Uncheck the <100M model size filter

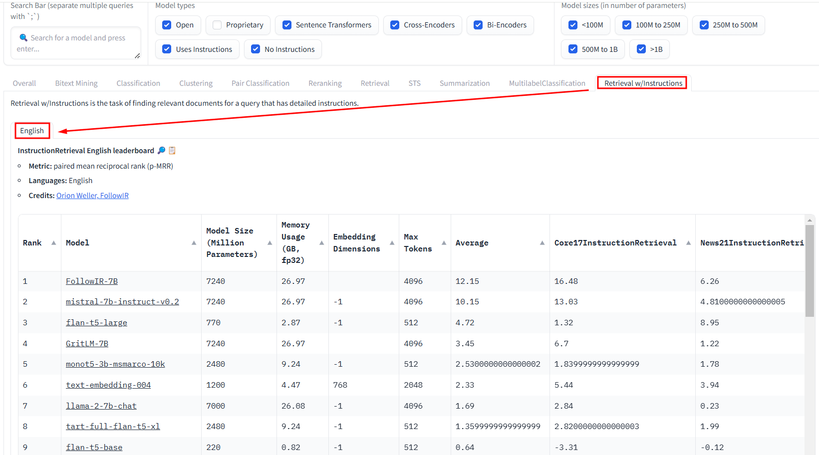(x=573, y=25)
